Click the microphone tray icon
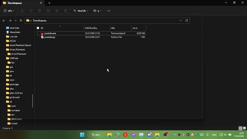The height and width of the screenshot is (139, 247). tap(208, 135)
